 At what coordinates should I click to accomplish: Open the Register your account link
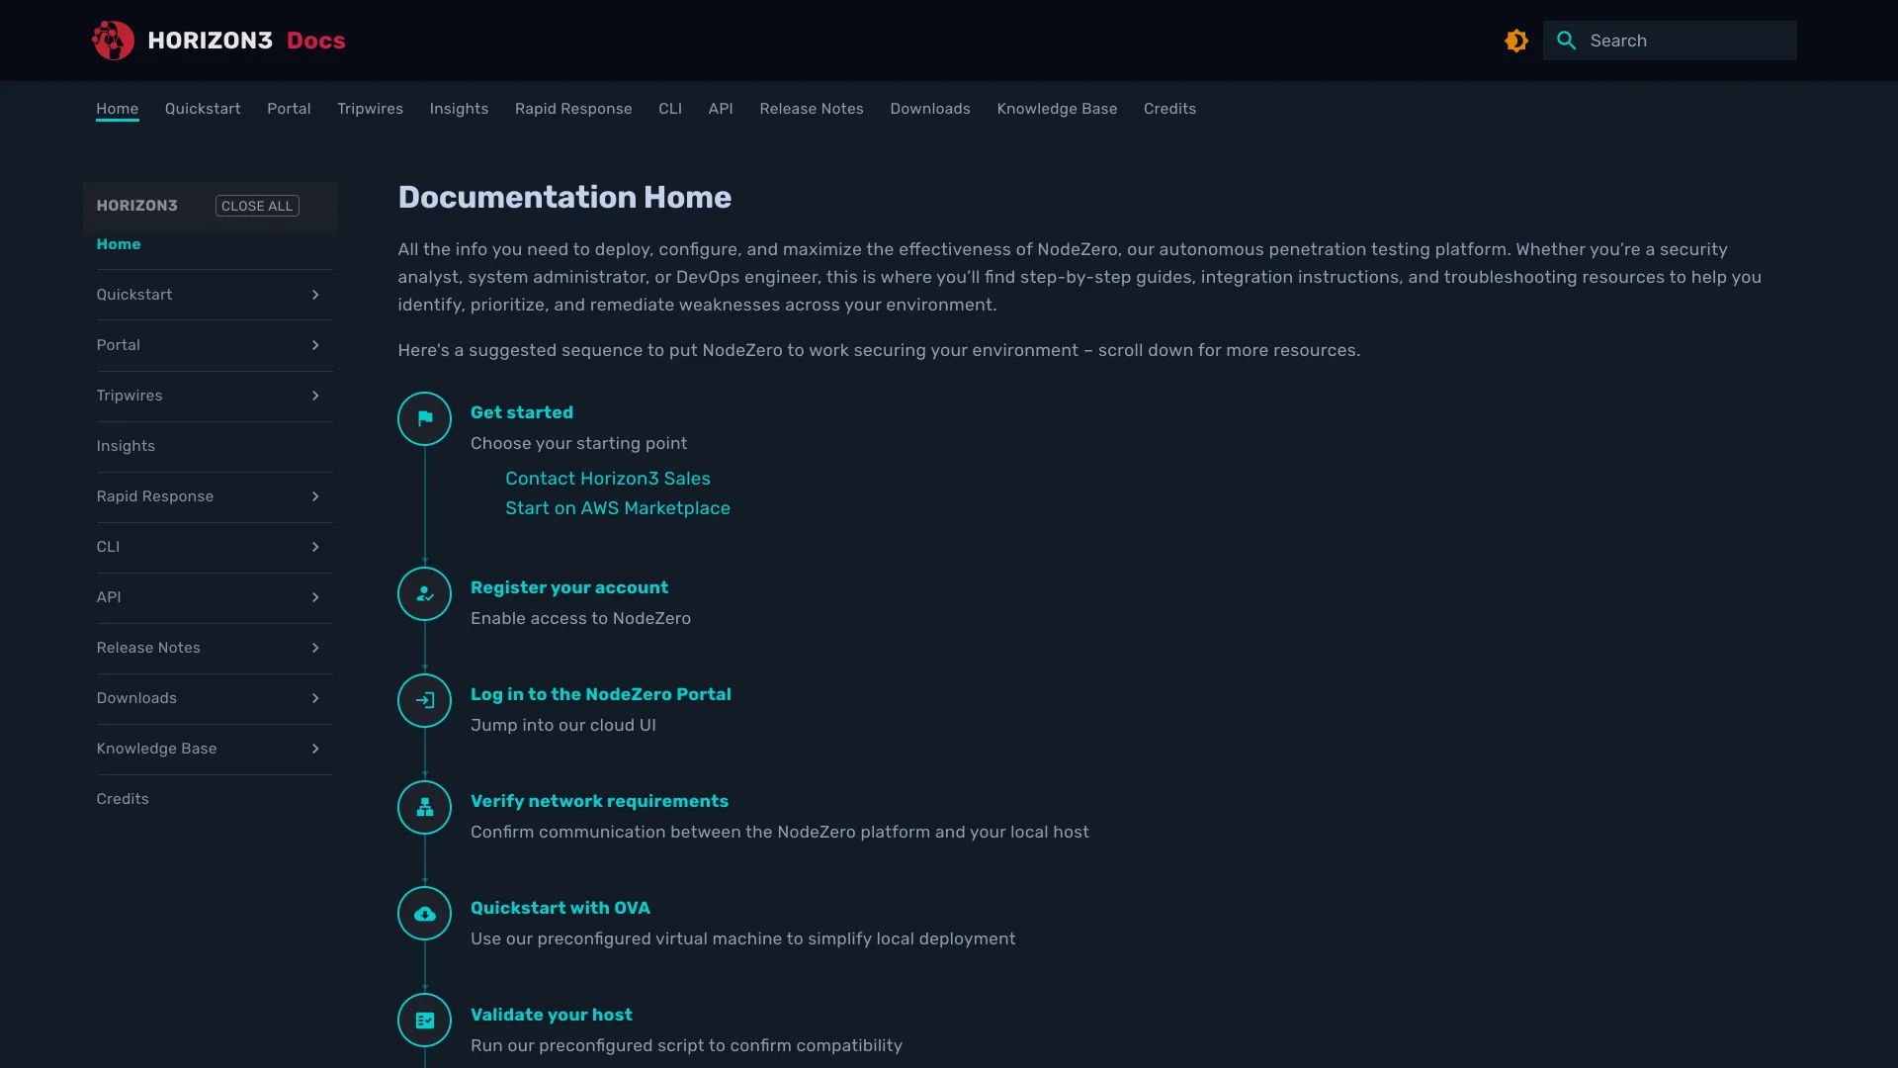569,587
